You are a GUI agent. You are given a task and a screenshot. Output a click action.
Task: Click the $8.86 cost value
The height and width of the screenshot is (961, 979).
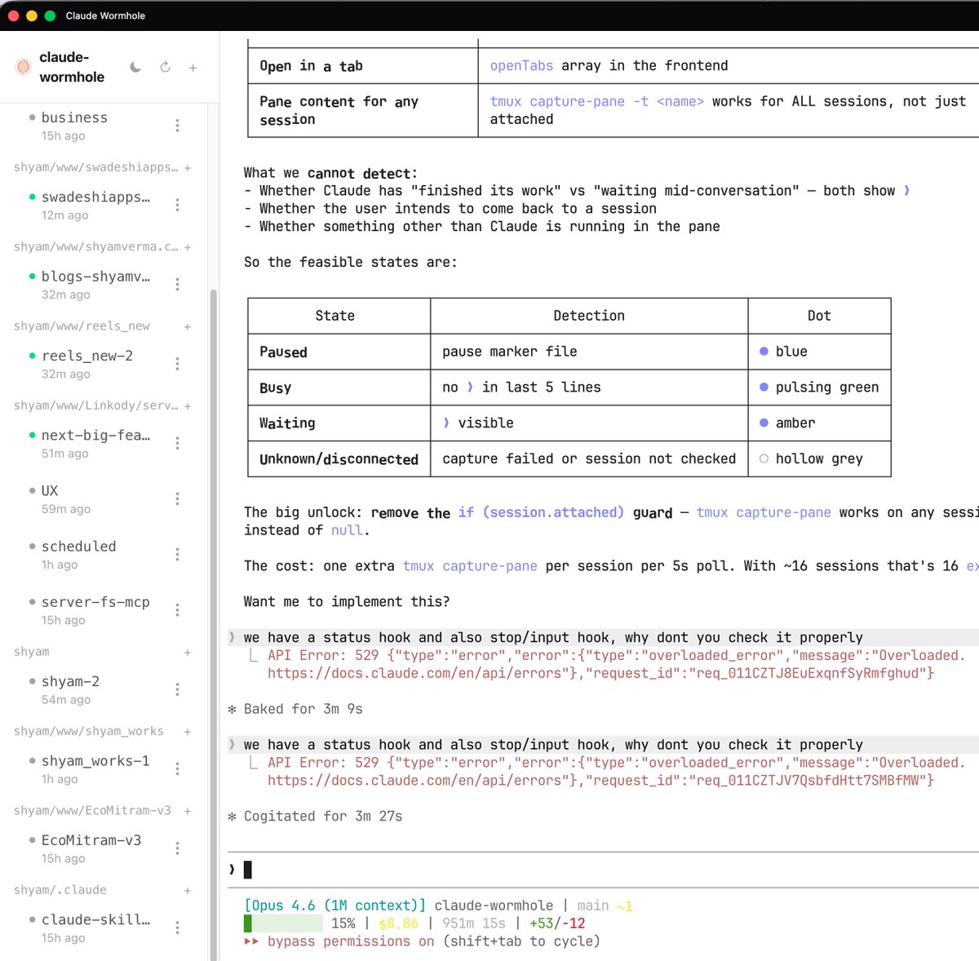pos(399,923)
